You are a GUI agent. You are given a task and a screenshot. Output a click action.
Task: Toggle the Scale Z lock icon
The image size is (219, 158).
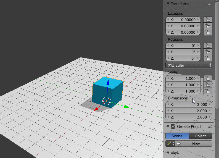208,91
